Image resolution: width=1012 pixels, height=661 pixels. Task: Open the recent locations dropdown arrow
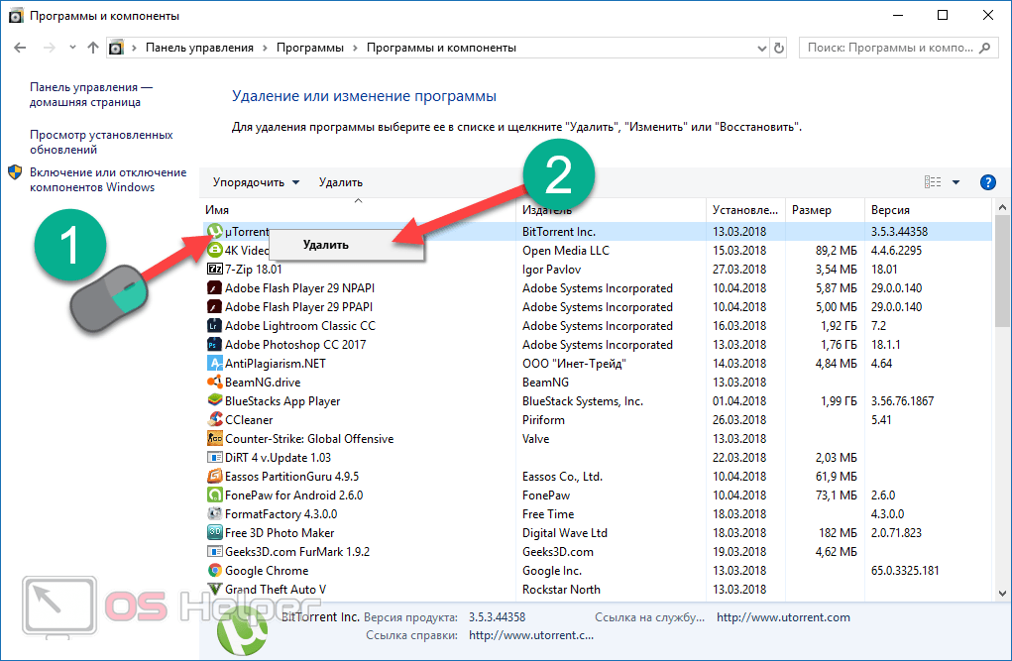(x=72, y=48)
